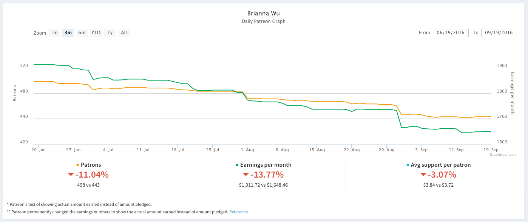Screen dimensions: 528x222
Task: Click the -13.77% earnings change value
Action: point(267,175)
